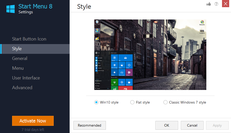Click the Apply button
The width and height of the screenshot is (231, 133).
click(217, 125)
